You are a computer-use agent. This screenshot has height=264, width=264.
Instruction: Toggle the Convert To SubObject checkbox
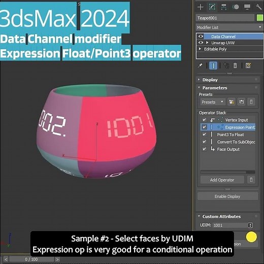pos(204,142)
